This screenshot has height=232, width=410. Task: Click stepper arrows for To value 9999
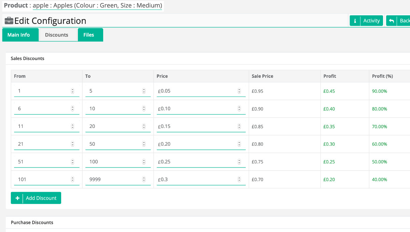(x=144, y=179)
